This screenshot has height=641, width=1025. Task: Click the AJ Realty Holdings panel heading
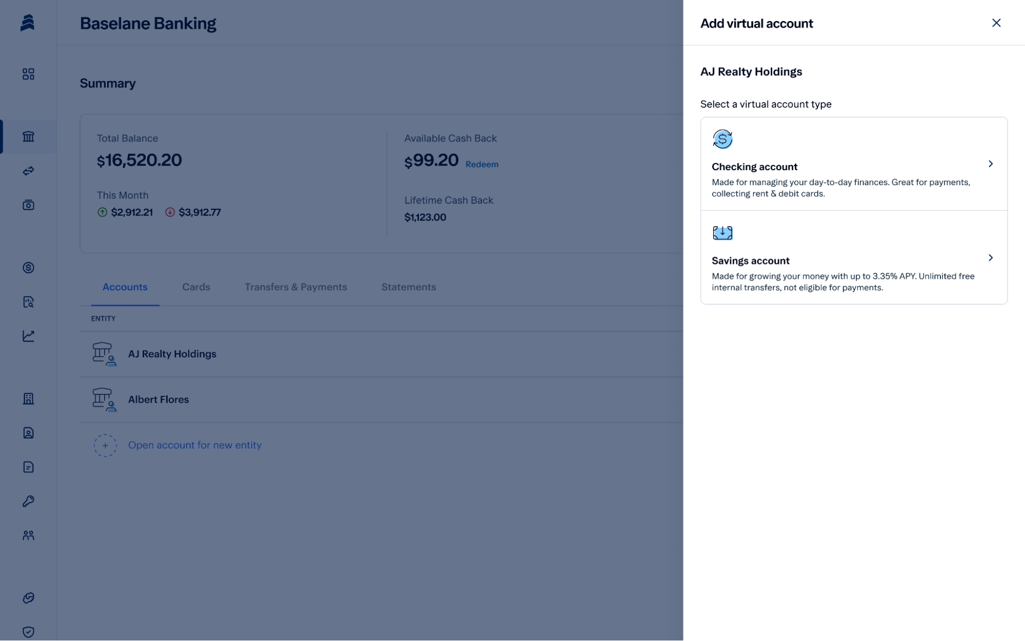751,72
